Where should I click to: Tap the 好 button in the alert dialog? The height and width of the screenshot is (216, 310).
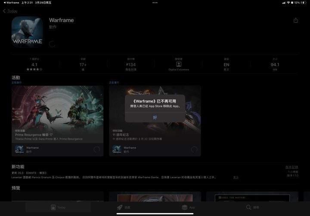coord(155,118)
